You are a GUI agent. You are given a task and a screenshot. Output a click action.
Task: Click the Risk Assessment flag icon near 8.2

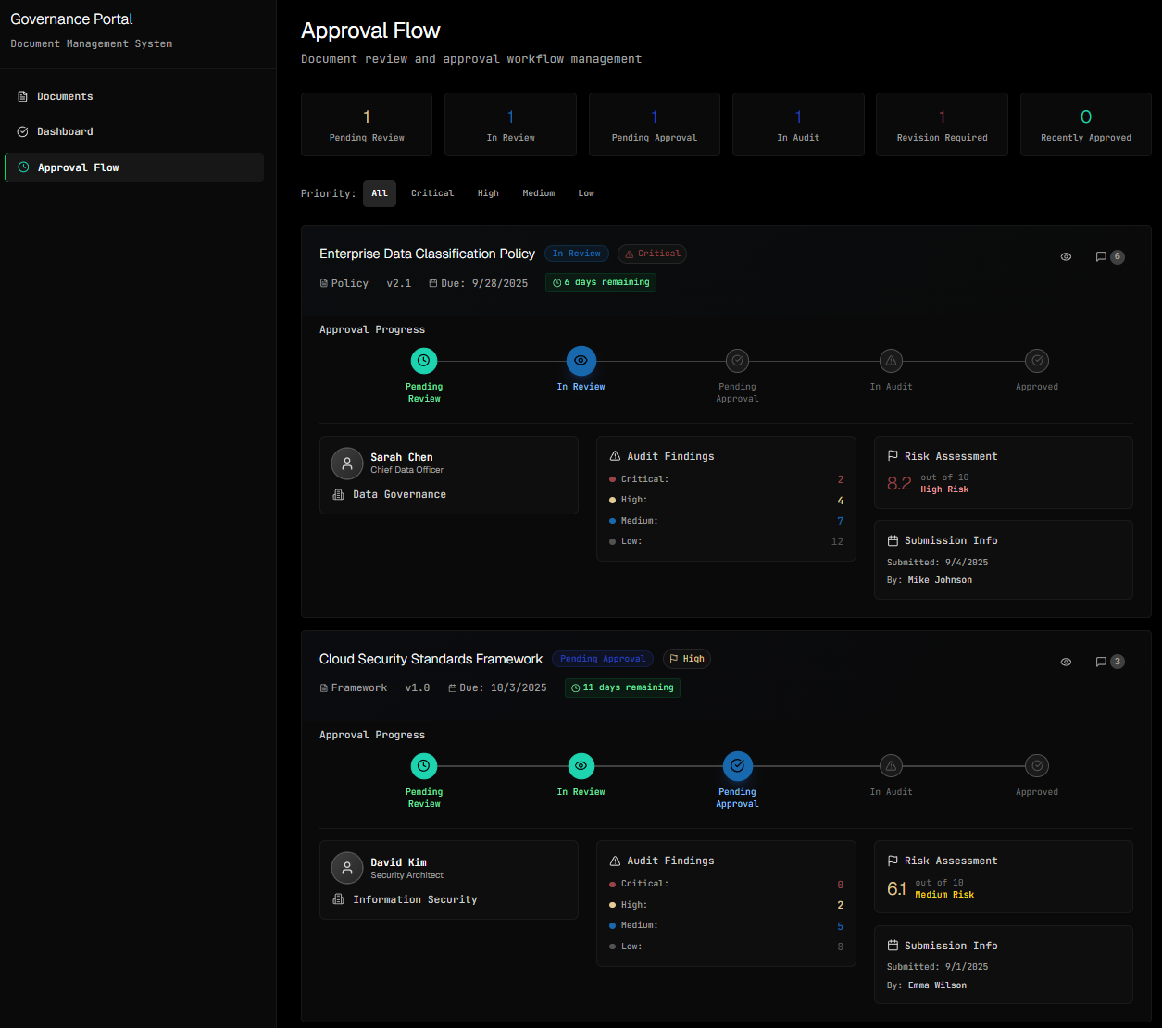click(893, 456)
